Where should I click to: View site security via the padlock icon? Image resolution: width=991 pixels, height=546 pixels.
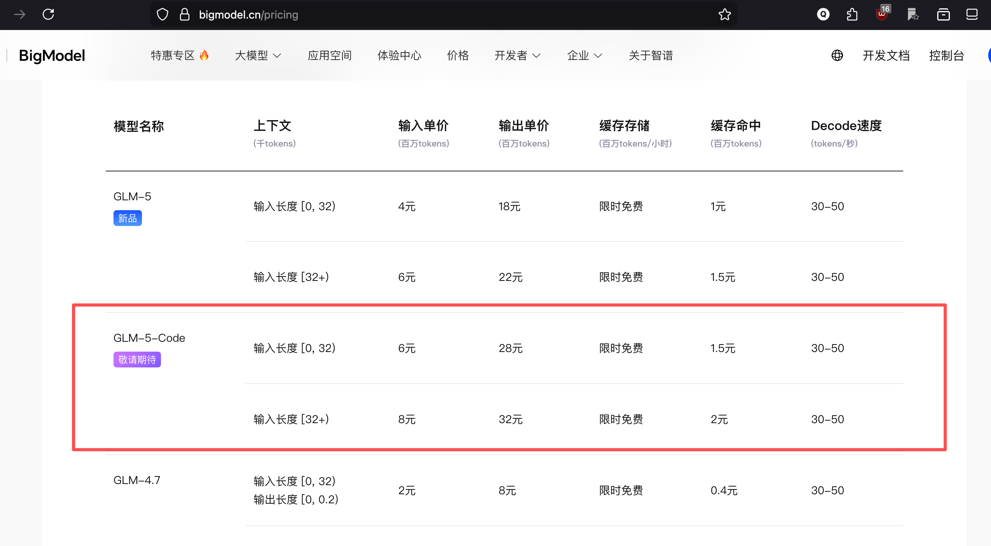[x=185, y=15]
